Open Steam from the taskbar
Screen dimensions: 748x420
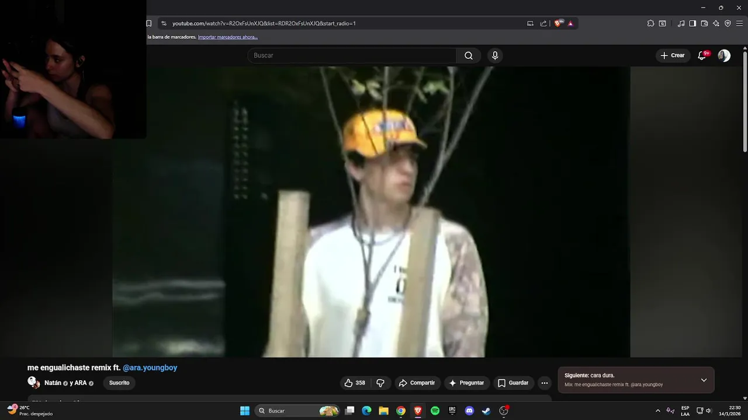(x=486, y=411)
